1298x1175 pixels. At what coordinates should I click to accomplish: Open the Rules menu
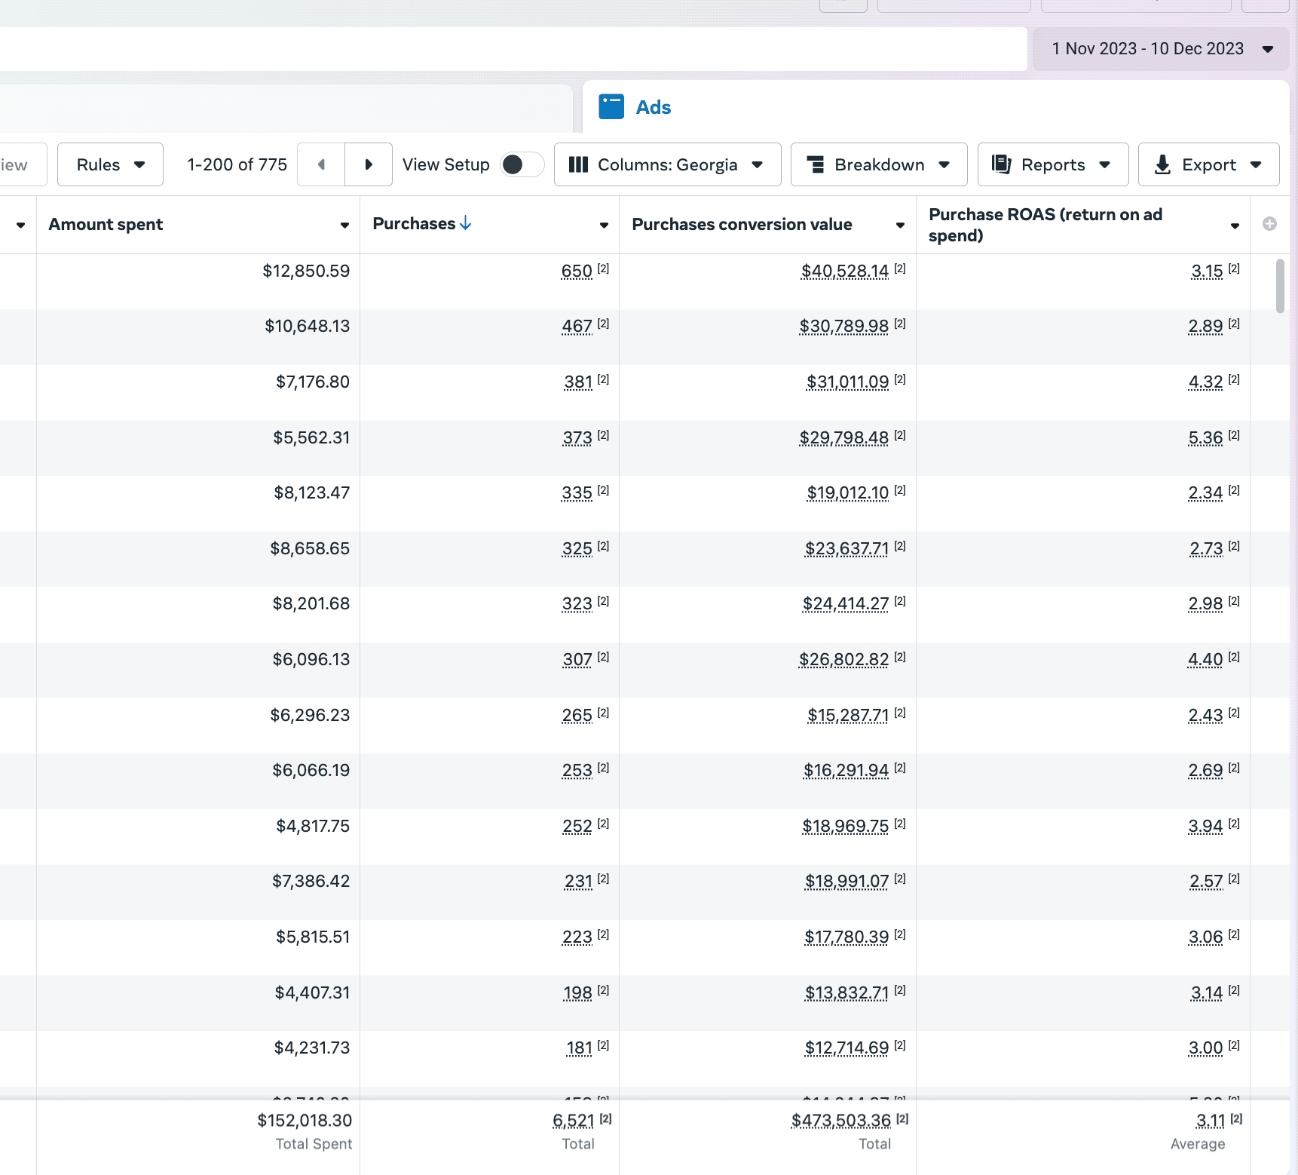coord(110,164)
